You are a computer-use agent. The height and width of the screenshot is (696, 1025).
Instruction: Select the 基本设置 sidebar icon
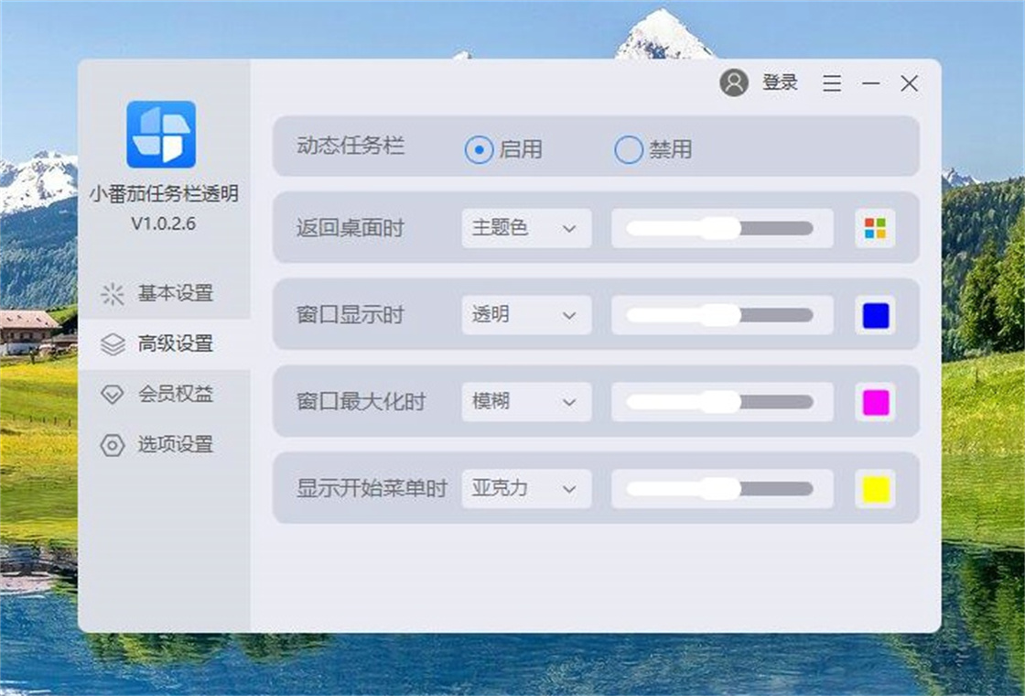click(113, 295)
